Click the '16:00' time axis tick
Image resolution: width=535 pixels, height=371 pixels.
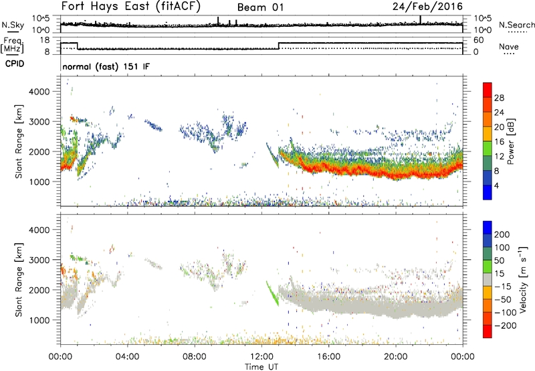[x=328, y=357]
